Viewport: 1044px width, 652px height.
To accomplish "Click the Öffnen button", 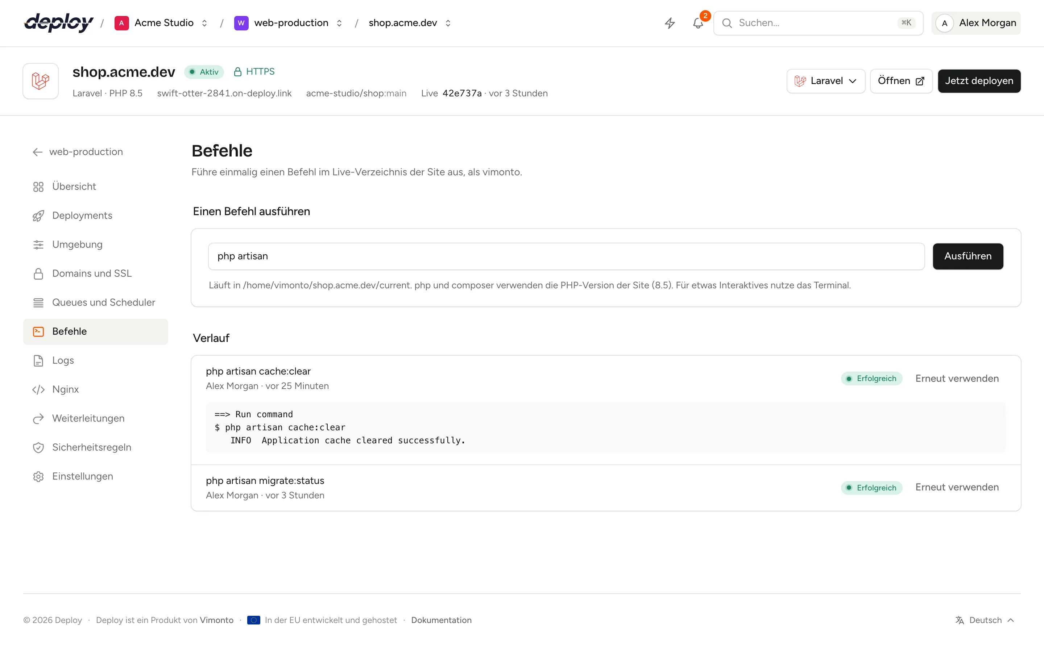I will click(901, 81).
